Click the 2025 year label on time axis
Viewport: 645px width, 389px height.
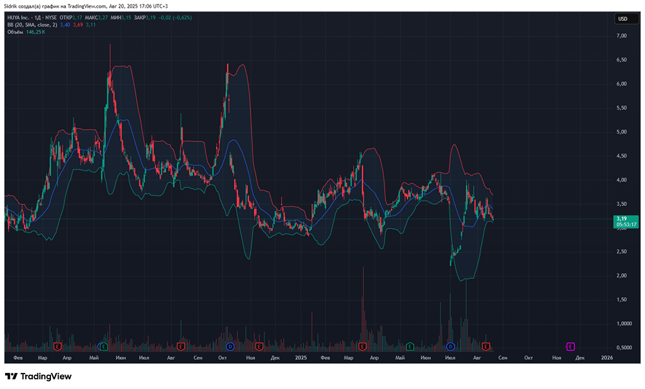pyautogui.click(x=301, y=357)
